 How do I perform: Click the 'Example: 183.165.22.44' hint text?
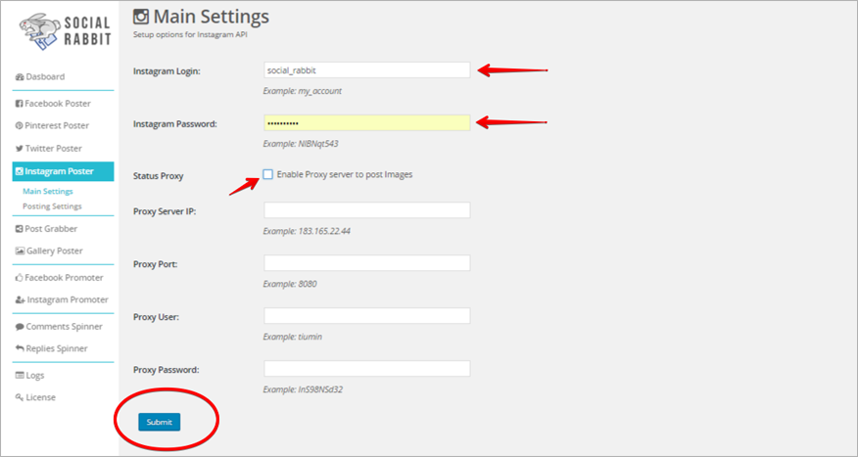307,231
